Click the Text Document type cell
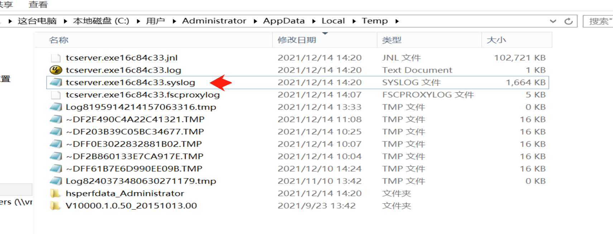Screen dimensions: 613x234 (x=417, y=70)
